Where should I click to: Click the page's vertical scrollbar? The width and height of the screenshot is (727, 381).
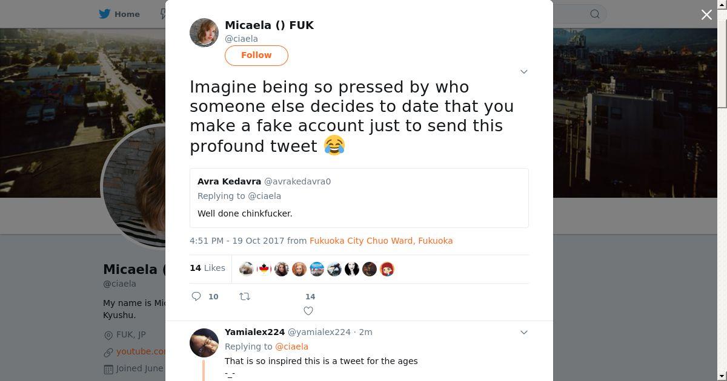(x=722, y=60)
